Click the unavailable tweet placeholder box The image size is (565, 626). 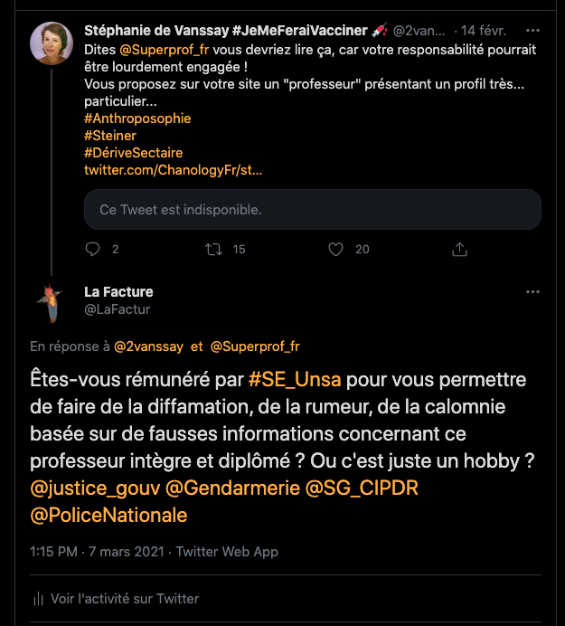[x=313, y=210]
